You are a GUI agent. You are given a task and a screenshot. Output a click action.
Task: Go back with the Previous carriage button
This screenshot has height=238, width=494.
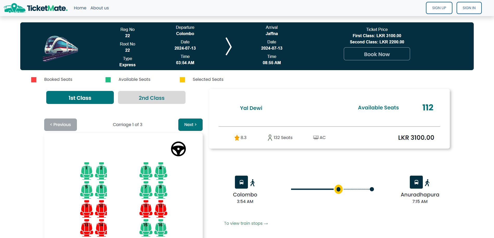pos(61,125)
